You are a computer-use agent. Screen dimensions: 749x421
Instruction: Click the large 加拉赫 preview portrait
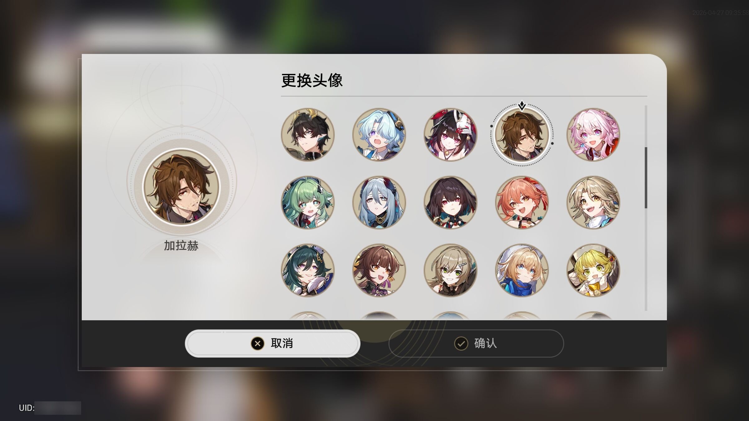click(182, 186)
